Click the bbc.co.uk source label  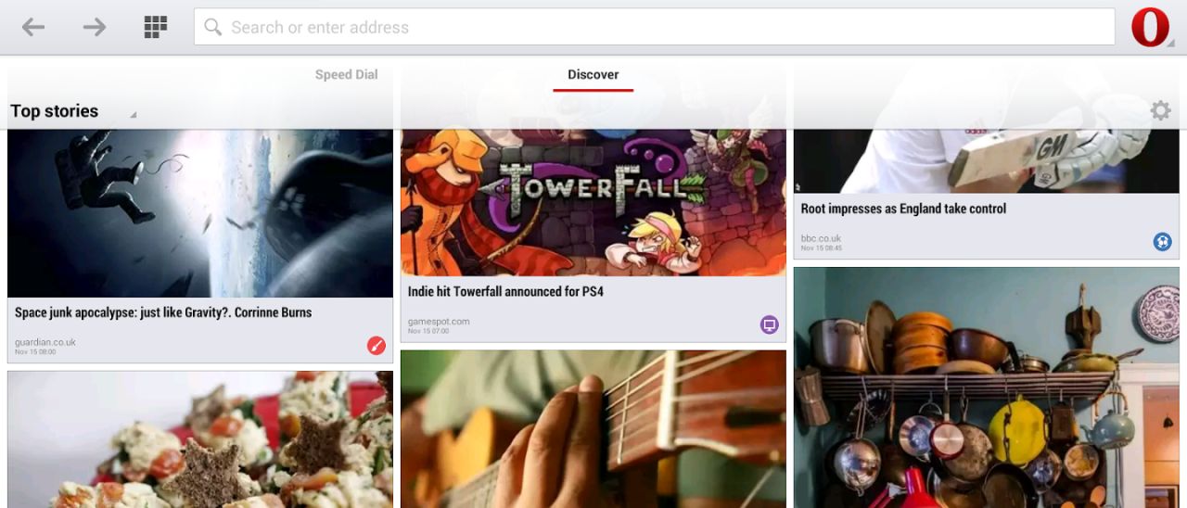(822, 239)
